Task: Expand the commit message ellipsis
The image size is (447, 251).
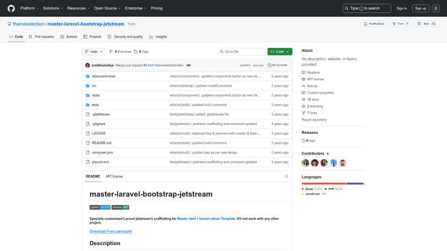Action: [188, 65]
